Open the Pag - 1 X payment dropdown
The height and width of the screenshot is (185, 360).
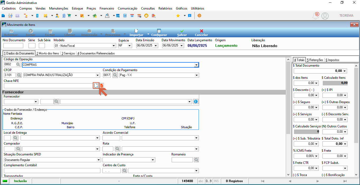196,75
